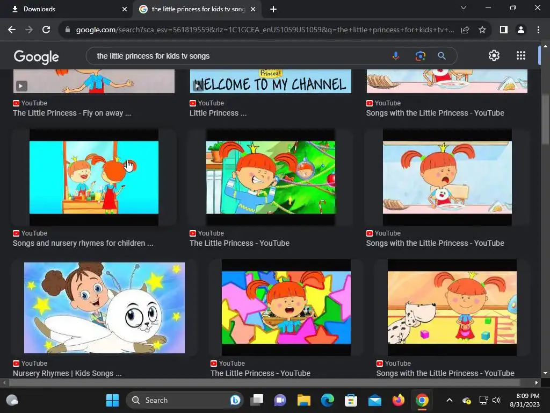This screenshot has width=550, height=413.
Task: Click YouTube source label above 'Songs and nursery rhymes'
Action: [x=30, y=233]
